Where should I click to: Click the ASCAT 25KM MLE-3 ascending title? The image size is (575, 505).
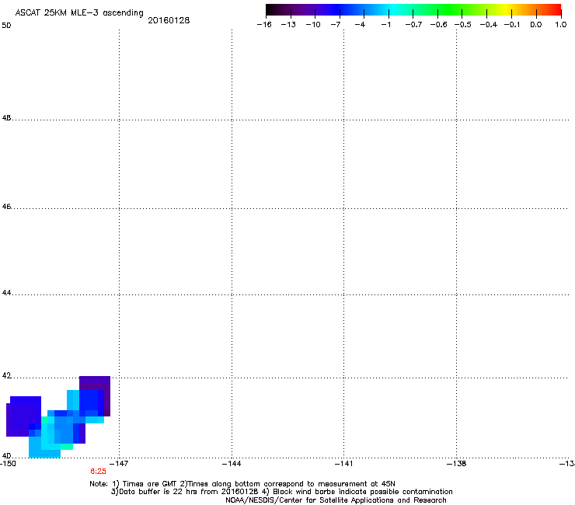[x=79, y=13]
